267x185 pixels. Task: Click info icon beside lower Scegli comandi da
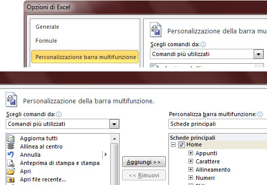pyautogui.click(x=59, y=114)
